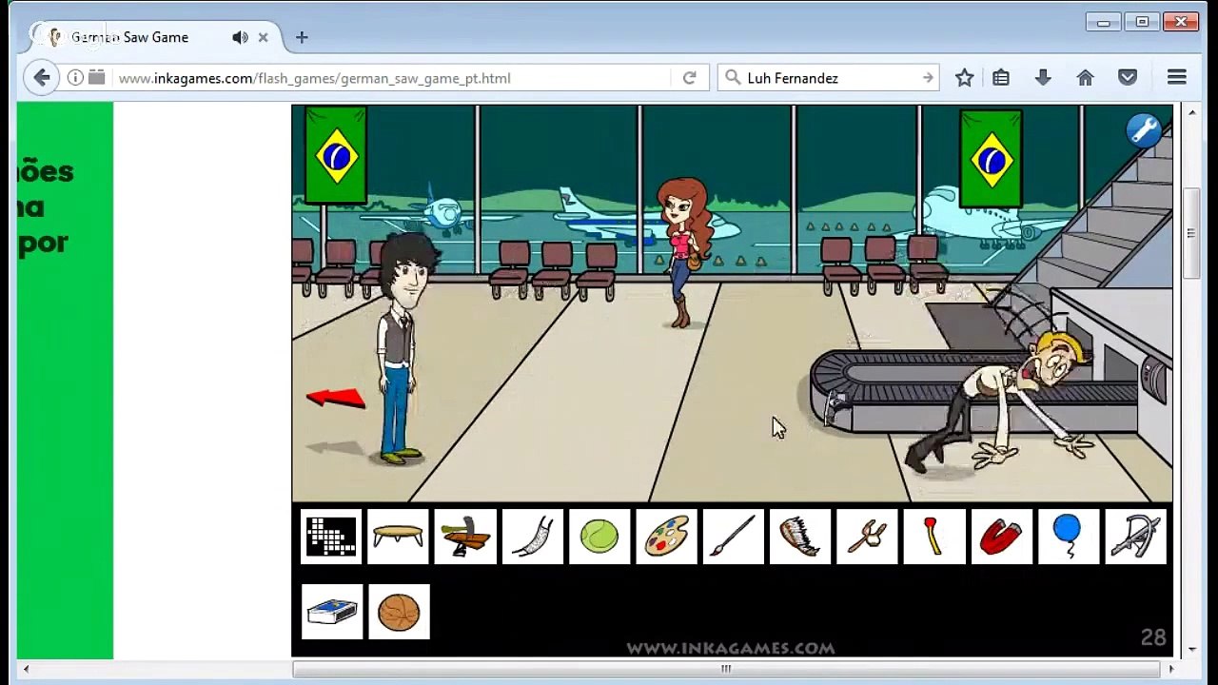Image resolution: width=1218 pixels, height=685 pixels.
Task: Bookmark this page with the star icon
Action: [964, 78]
